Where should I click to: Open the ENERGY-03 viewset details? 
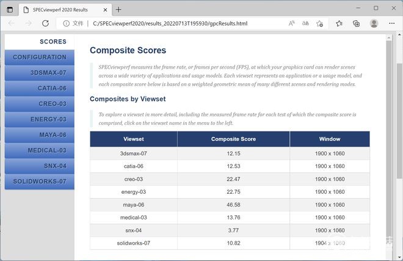40,119
